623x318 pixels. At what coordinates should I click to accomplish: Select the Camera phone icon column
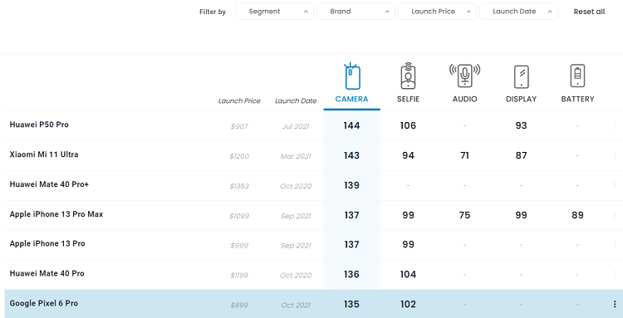(x=352, y=76)
